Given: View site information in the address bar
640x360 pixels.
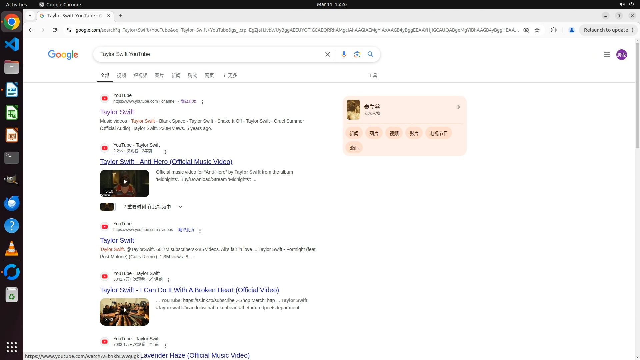Looking at the screenshot, I should (69, 30).
